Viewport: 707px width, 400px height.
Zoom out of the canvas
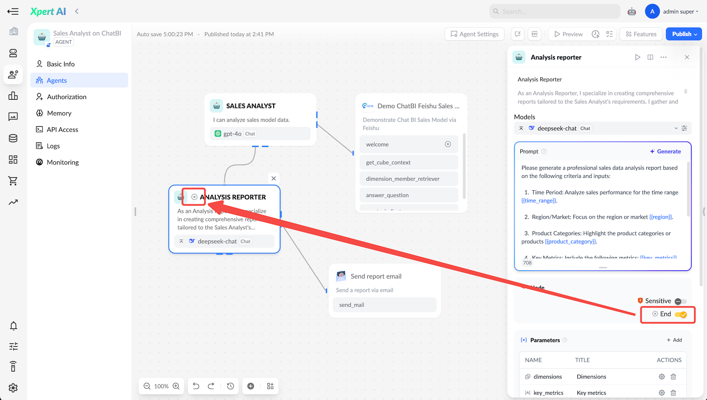pos(147,386)
